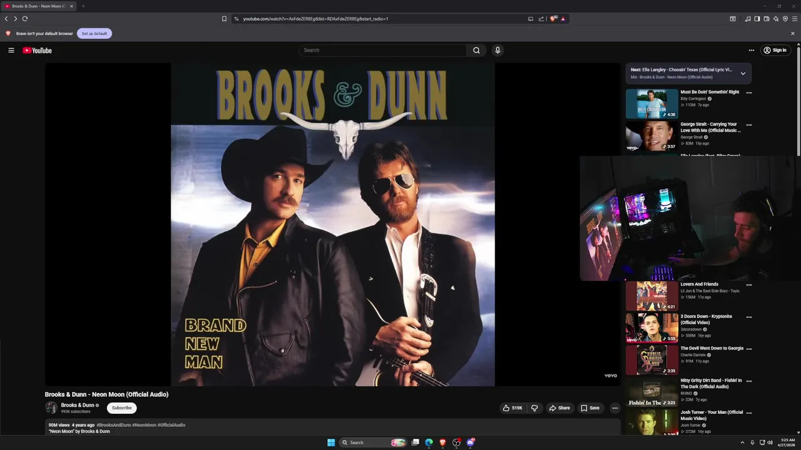
Task: Open the Brave Leo AI sparkle icon
Action: tap(775, 19)
